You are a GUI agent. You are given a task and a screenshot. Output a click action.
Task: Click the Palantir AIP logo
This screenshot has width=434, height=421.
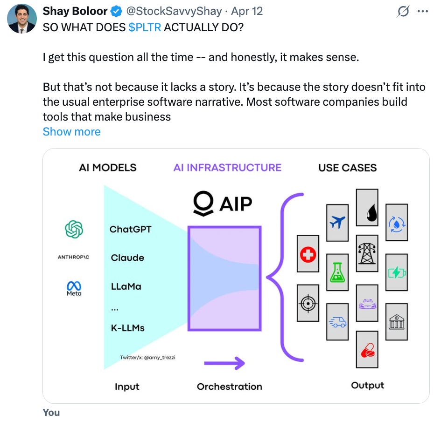tap(223, 204)
